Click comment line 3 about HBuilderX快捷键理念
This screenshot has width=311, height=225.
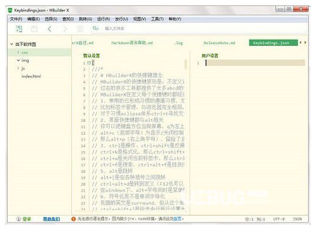(127, 75)
